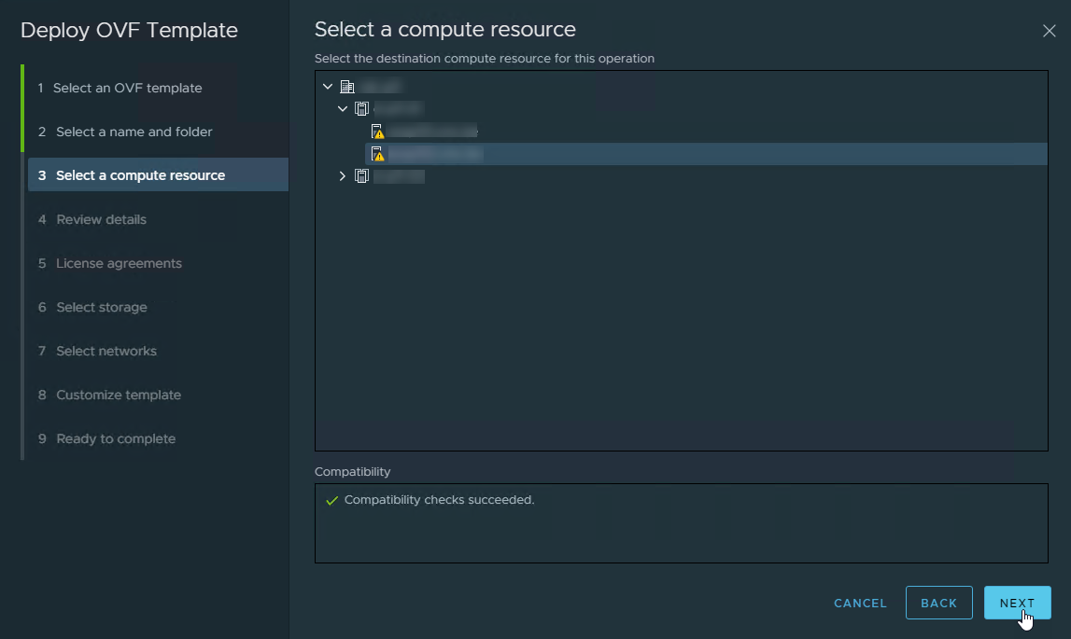Proceed with the Next button
1071x639 pixels.
(1017, 603)
